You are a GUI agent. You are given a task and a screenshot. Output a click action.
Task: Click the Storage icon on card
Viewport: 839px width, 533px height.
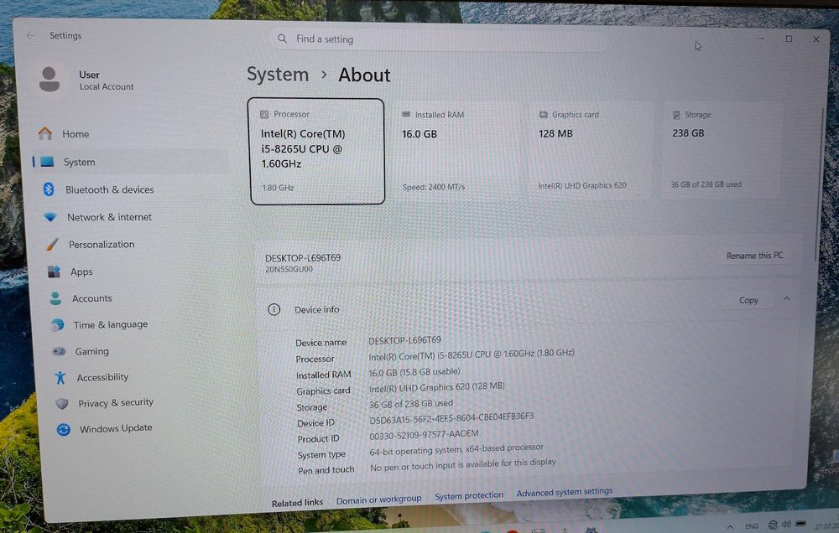click(x=676, y=115)
